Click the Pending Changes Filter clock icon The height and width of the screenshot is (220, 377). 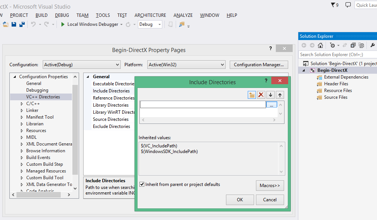332,45
